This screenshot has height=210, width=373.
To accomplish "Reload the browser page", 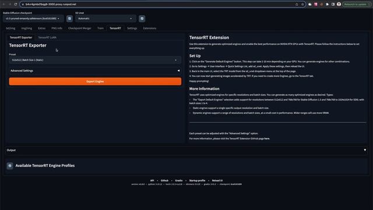I will pyautogui.click(x=16, y=4).
